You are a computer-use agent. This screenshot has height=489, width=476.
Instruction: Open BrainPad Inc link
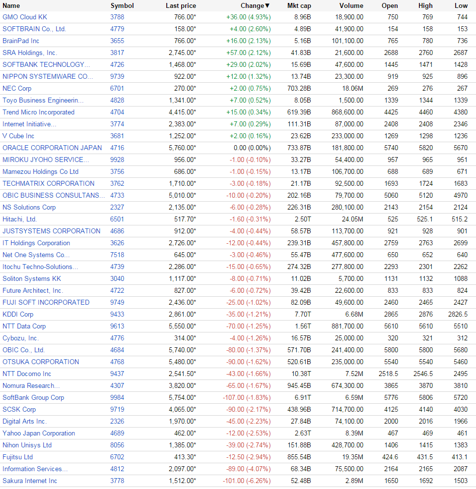[21, 41]
